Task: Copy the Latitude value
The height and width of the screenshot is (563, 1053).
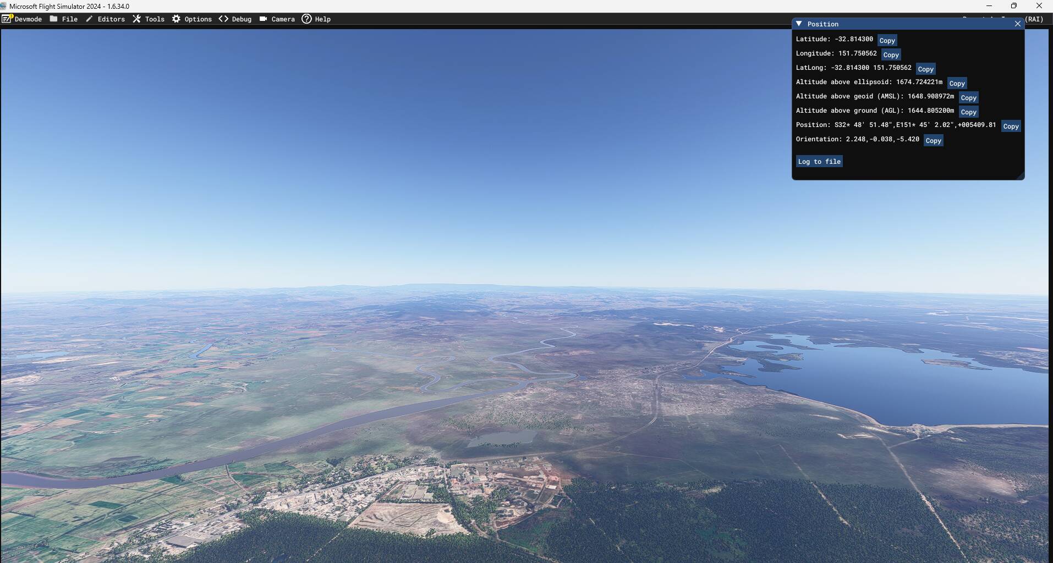Action: 887,40
